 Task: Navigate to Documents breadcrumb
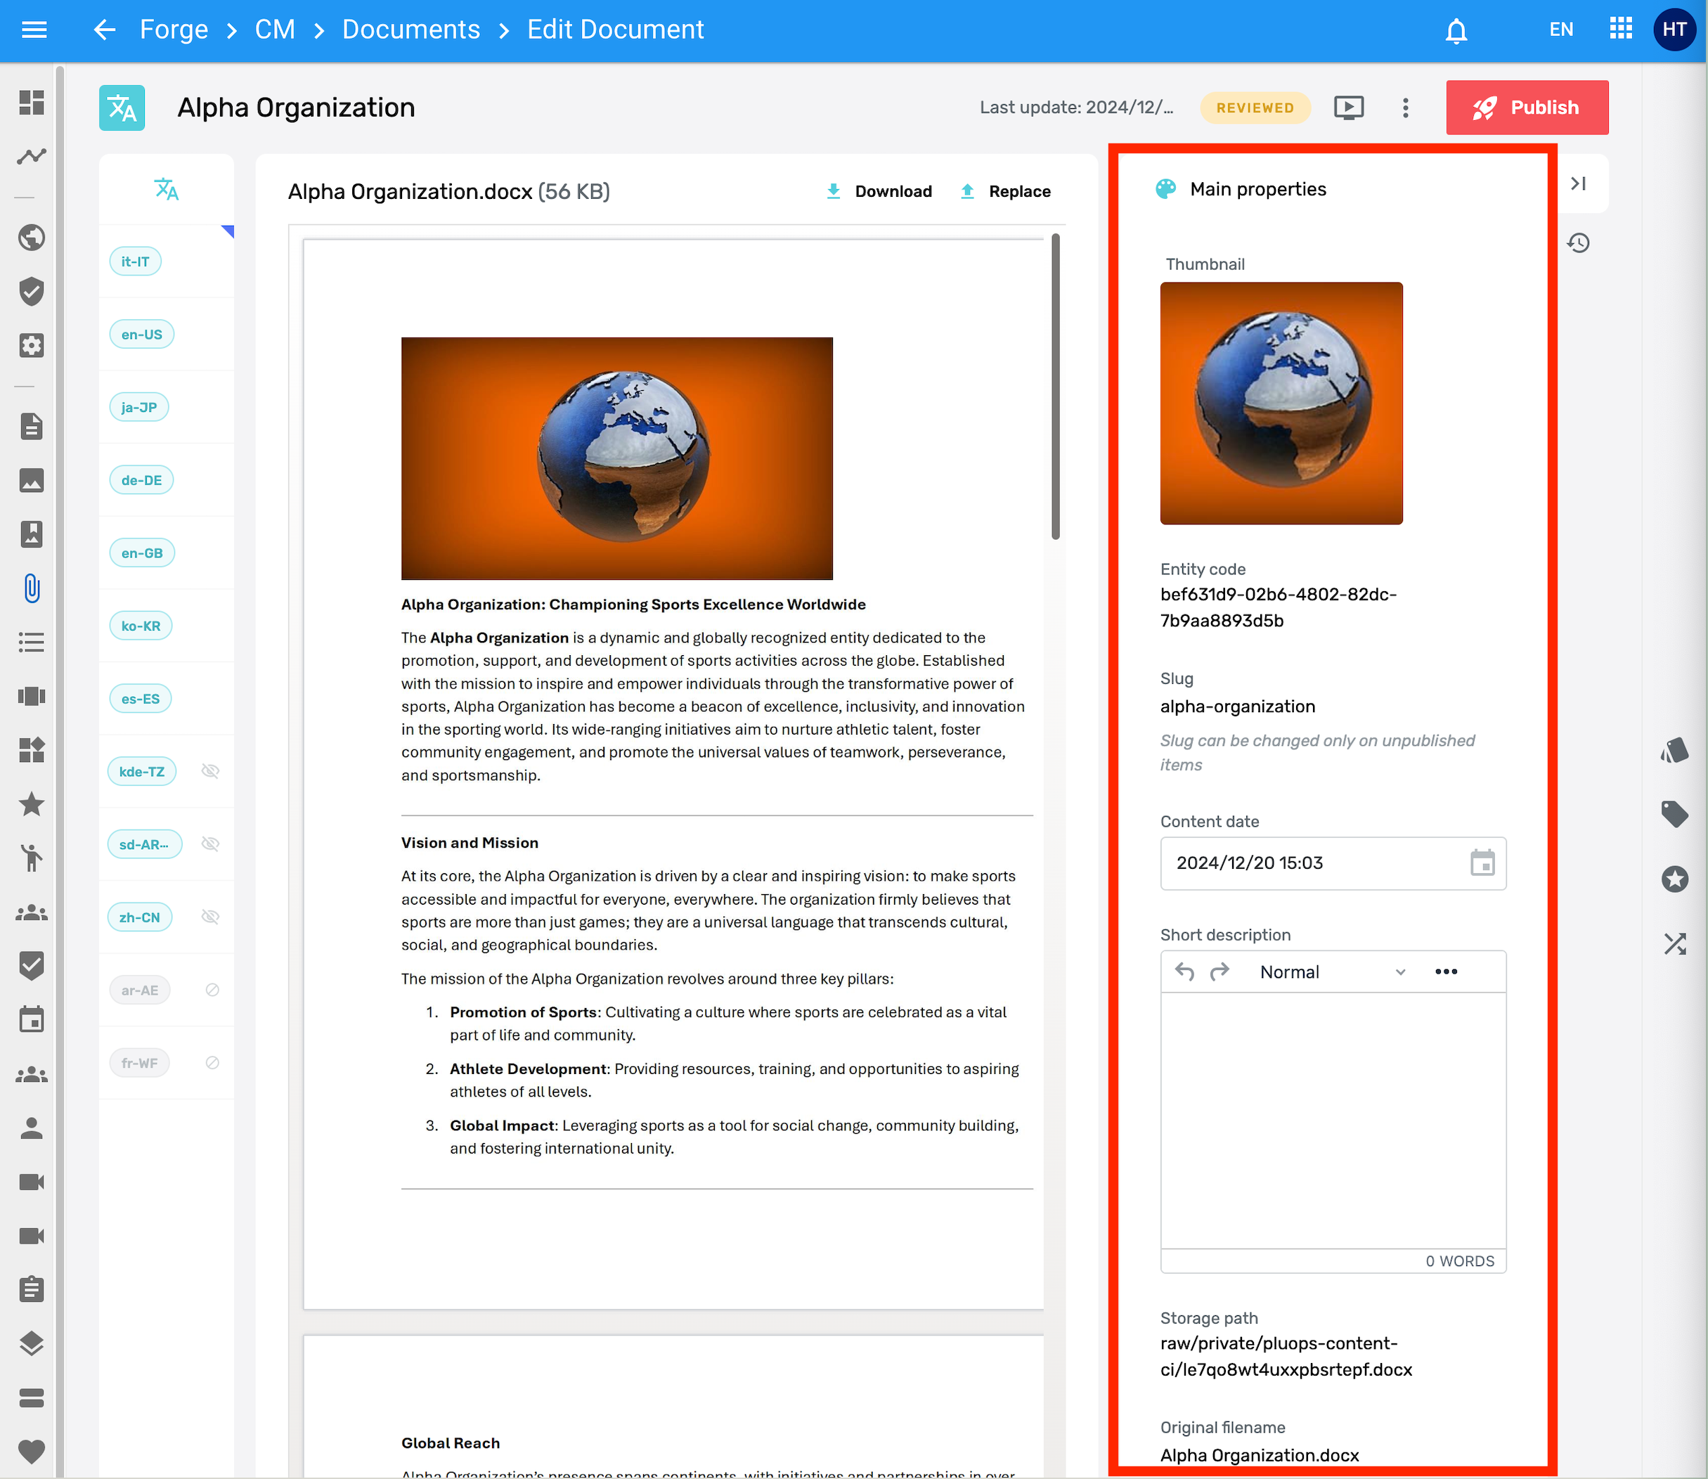pos(411,30)
